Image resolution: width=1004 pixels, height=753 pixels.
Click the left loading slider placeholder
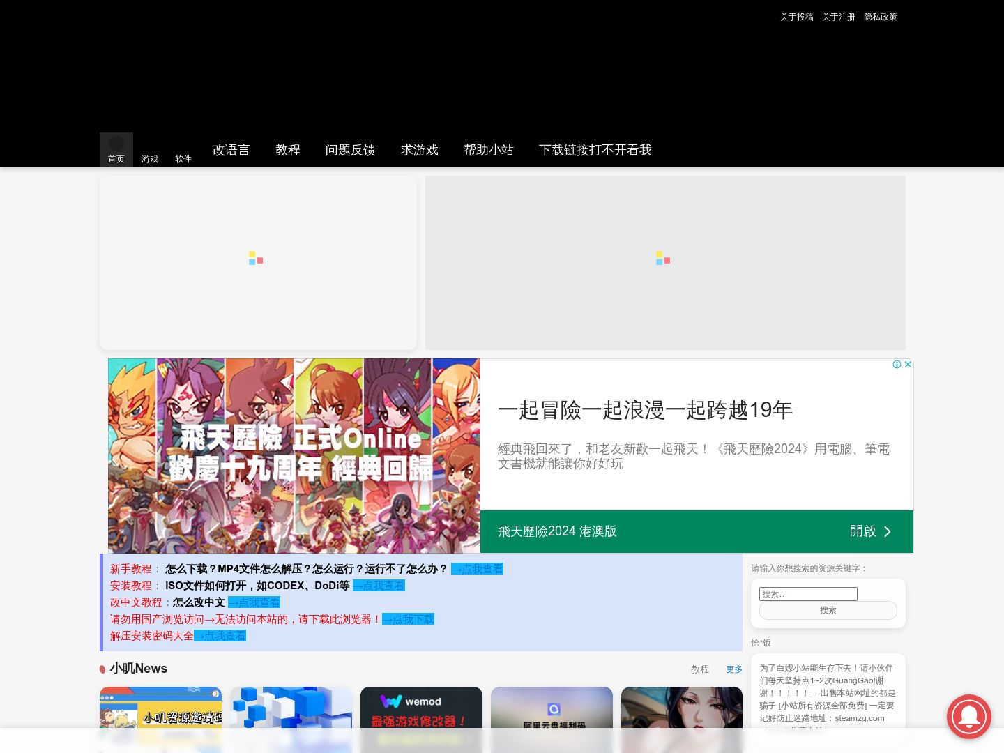click(x=258, y=262)
